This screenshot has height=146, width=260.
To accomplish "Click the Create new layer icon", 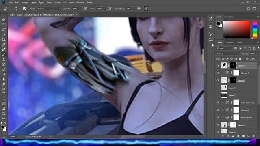I will 248,136.
